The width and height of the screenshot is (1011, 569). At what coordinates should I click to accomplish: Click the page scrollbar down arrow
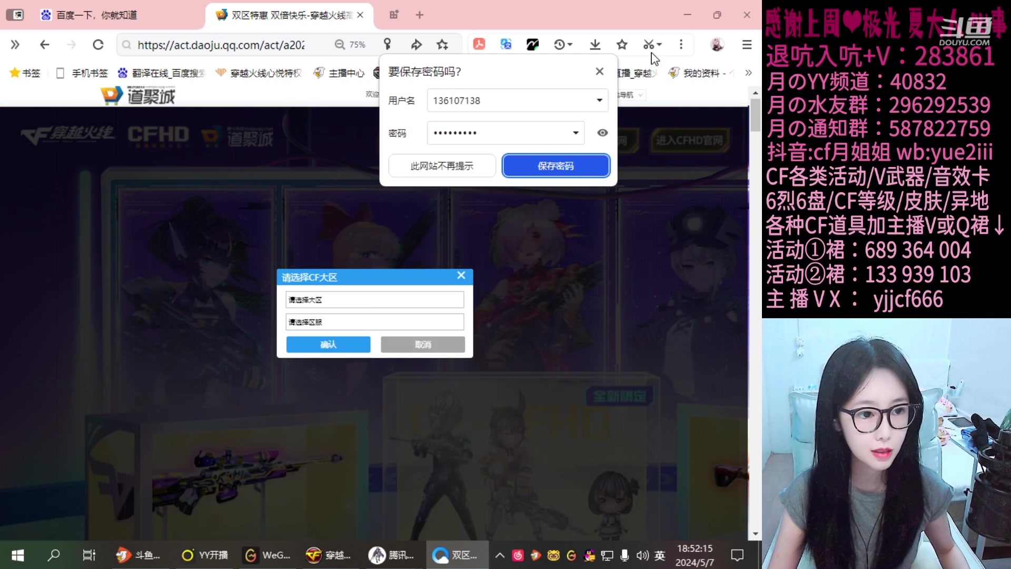[756, 534]
